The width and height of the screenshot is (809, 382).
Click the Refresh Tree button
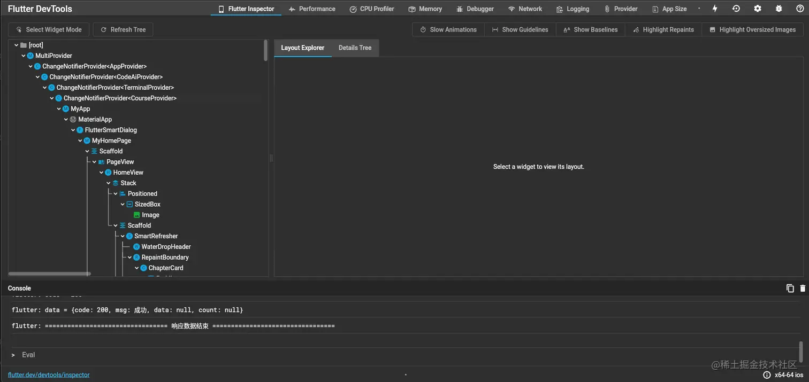point(123,29)
